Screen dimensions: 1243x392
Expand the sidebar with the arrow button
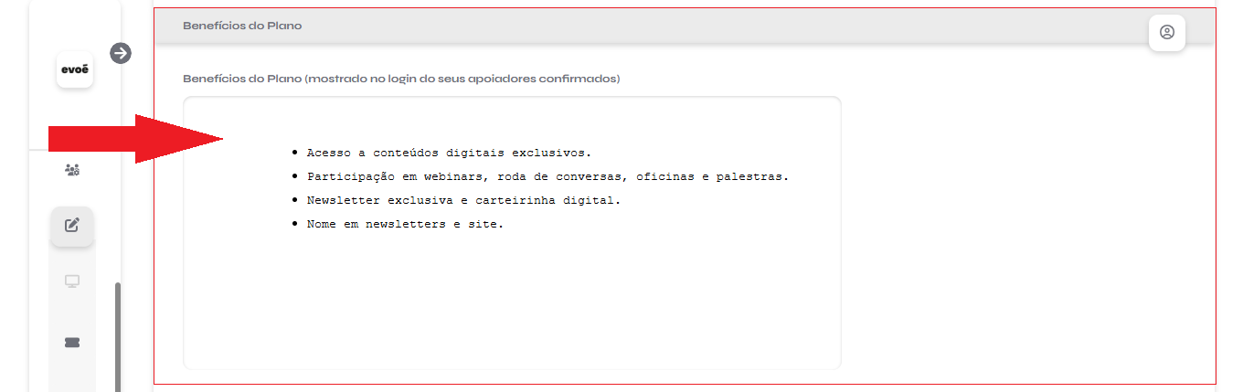point(121,53)
